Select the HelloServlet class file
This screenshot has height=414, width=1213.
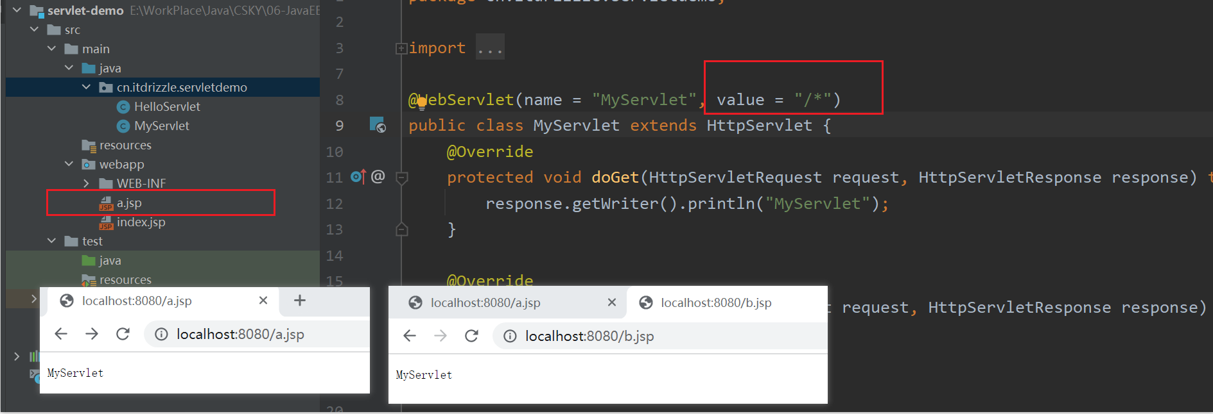coord(167,106)
